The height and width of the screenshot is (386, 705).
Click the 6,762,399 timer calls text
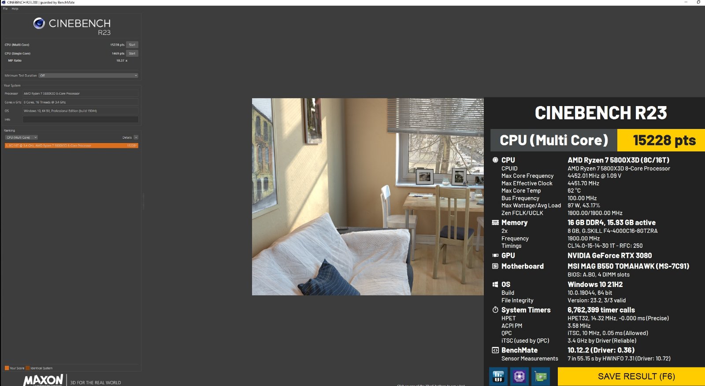(x=601, y=310)
